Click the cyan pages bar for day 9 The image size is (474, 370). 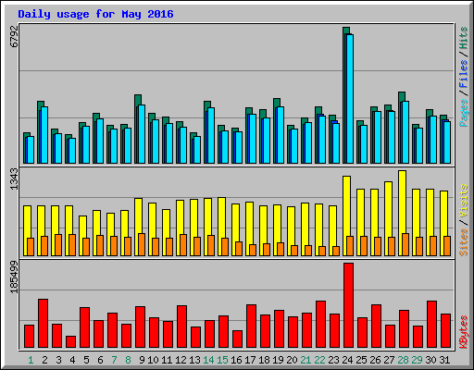[x=142, y=134]
